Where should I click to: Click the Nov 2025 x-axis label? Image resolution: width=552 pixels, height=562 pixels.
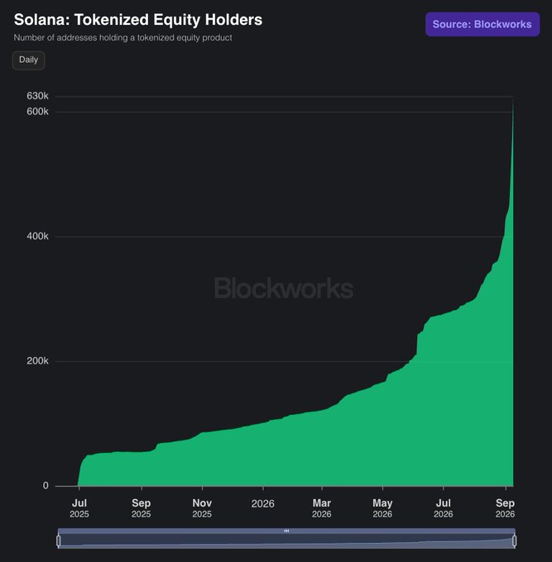tap(202, 508)
